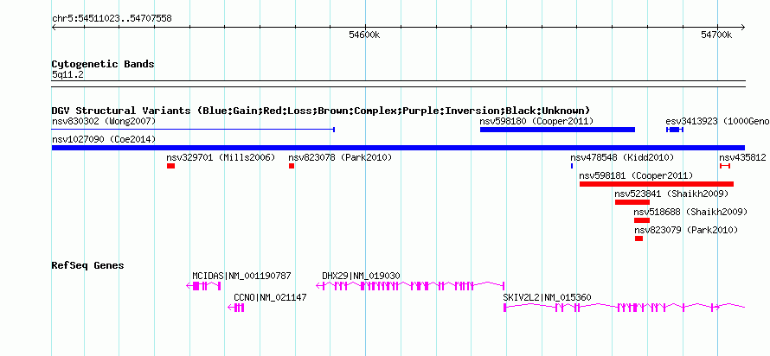Click the right arrow of the ruler
Viewport: 770px width, 356px height.
(x=742, y=27)
